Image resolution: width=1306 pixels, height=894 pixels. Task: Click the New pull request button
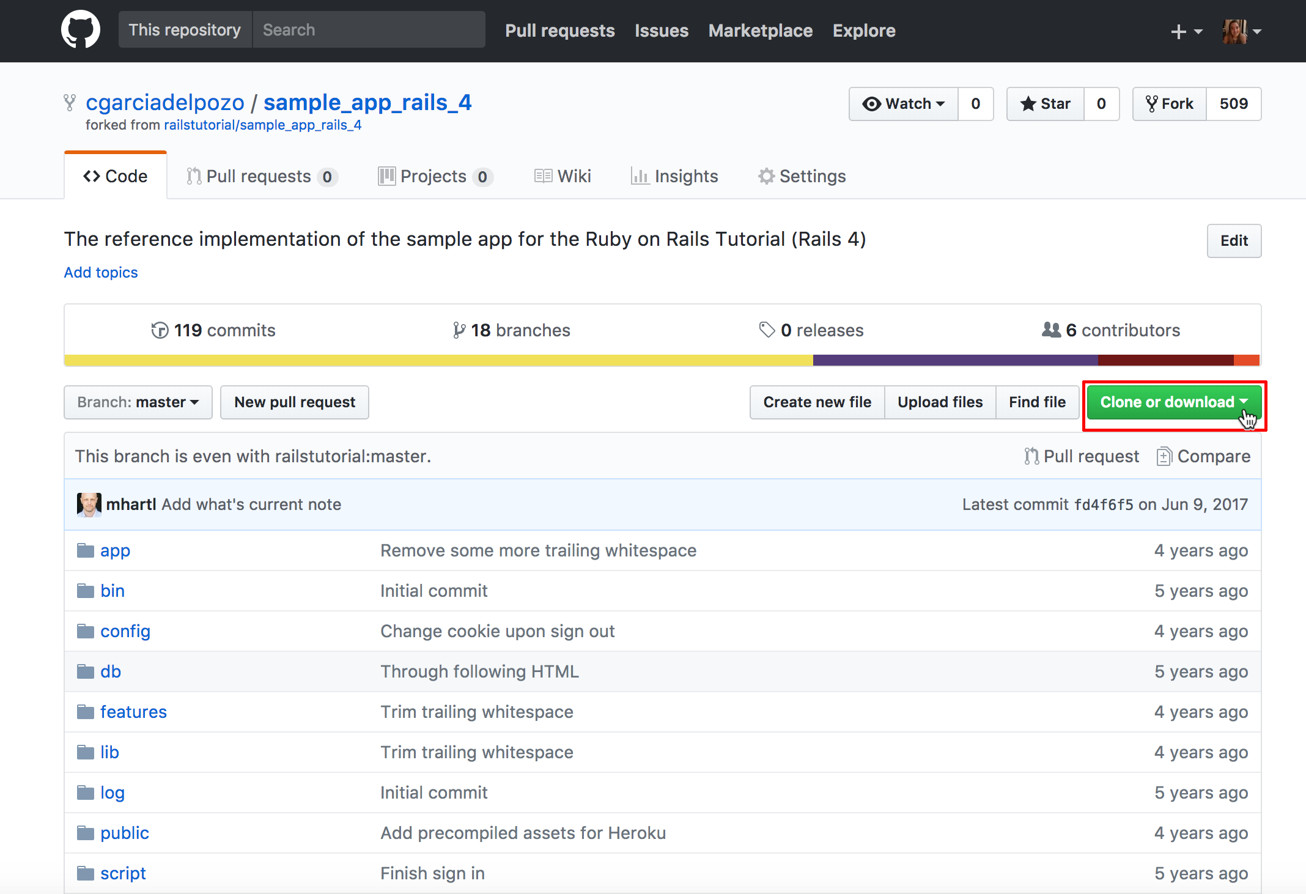tap(295, 402)
